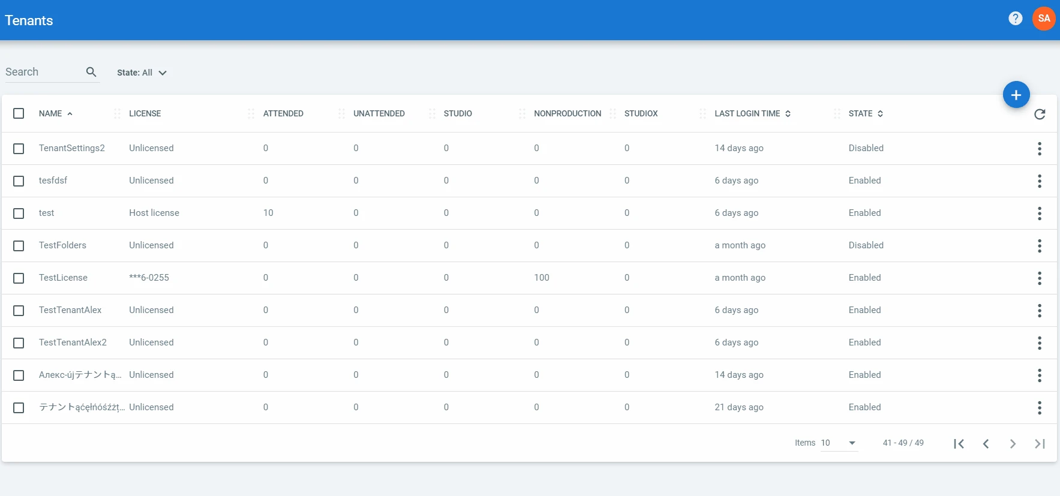The image size is (1060, 496).
Task: Click the UNATTENDED column header
Action: point(379,113)
